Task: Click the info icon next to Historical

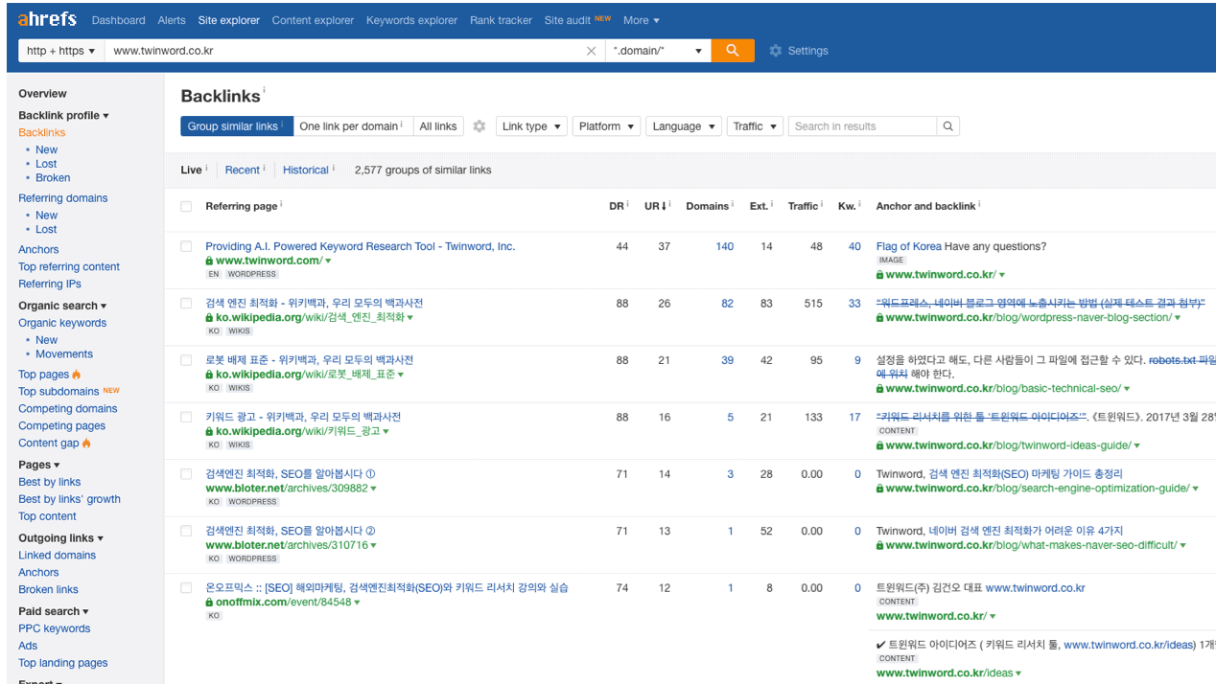Action: 333,169
